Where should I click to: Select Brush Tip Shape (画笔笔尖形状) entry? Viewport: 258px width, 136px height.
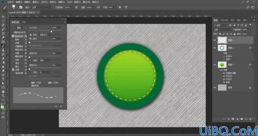pyautogui.click(x=20, y=32)
